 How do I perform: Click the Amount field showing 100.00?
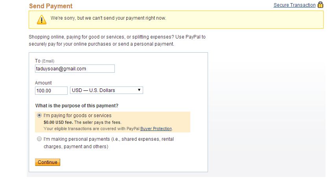click(x=51, y=90)
